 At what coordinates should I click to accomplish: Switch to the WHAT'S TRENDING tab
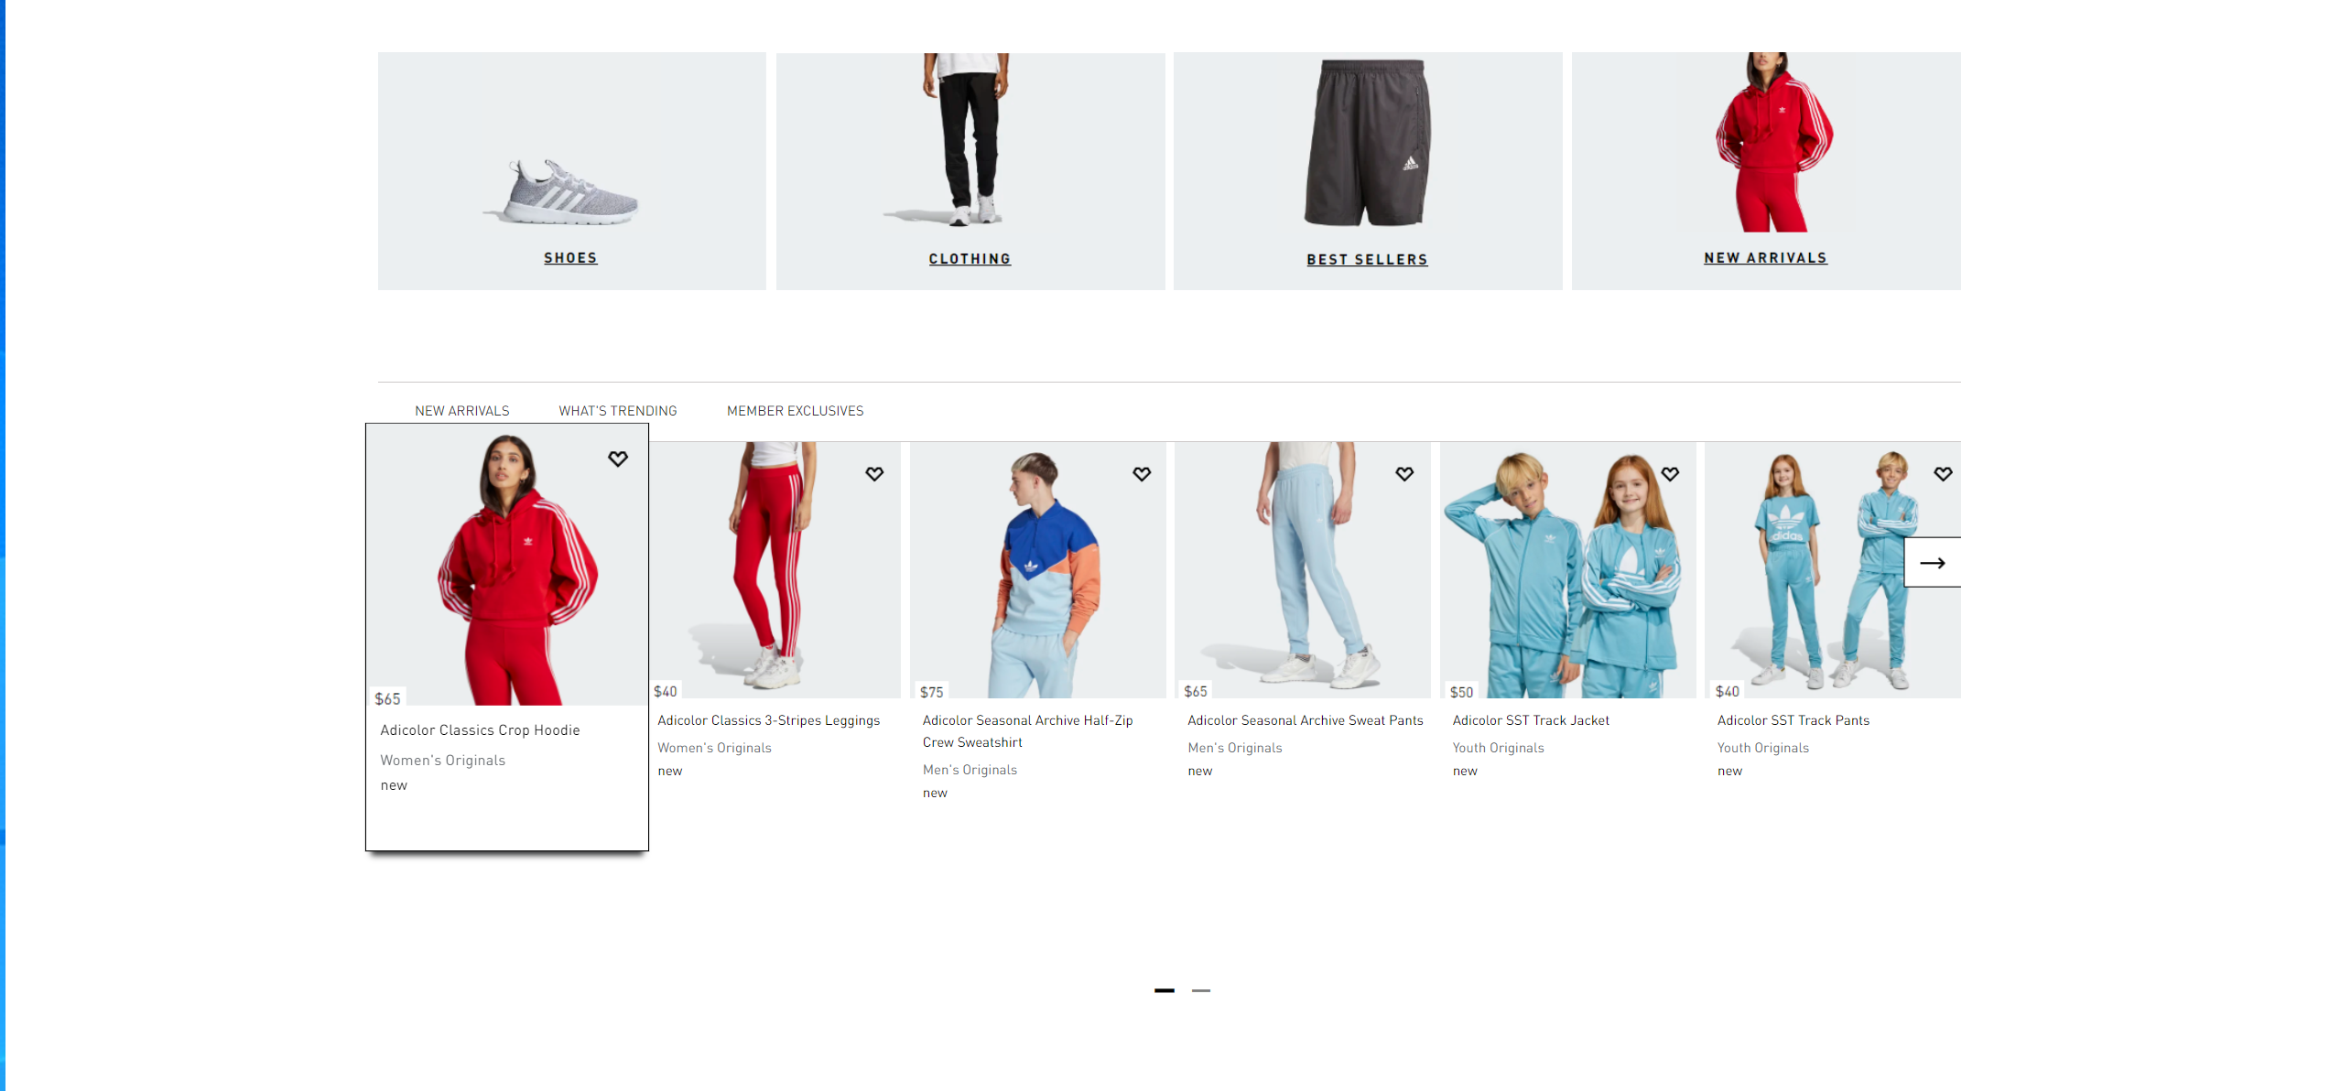click(617, 411)
